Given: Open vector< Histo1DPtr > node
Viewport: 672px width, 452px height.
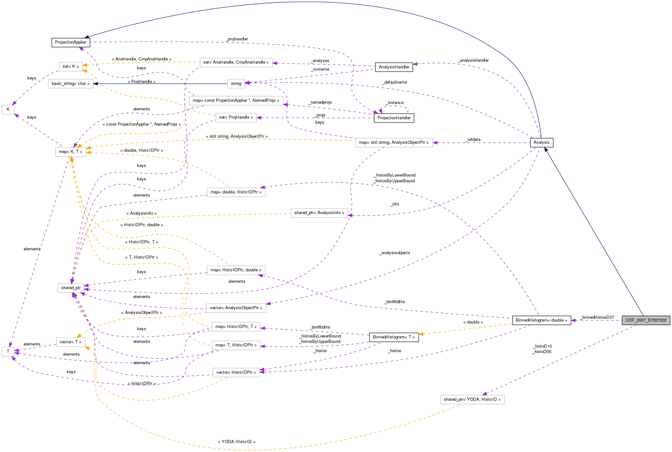Looking at the screenshot, I should pyautogui.click(x=236, y=372).
